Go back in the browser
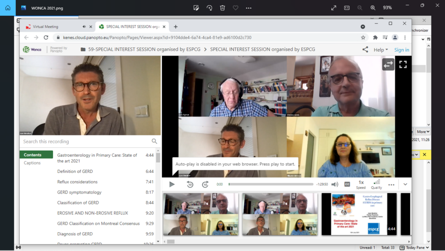The height and width of the screenshot is (251, 445). [27, 37]
